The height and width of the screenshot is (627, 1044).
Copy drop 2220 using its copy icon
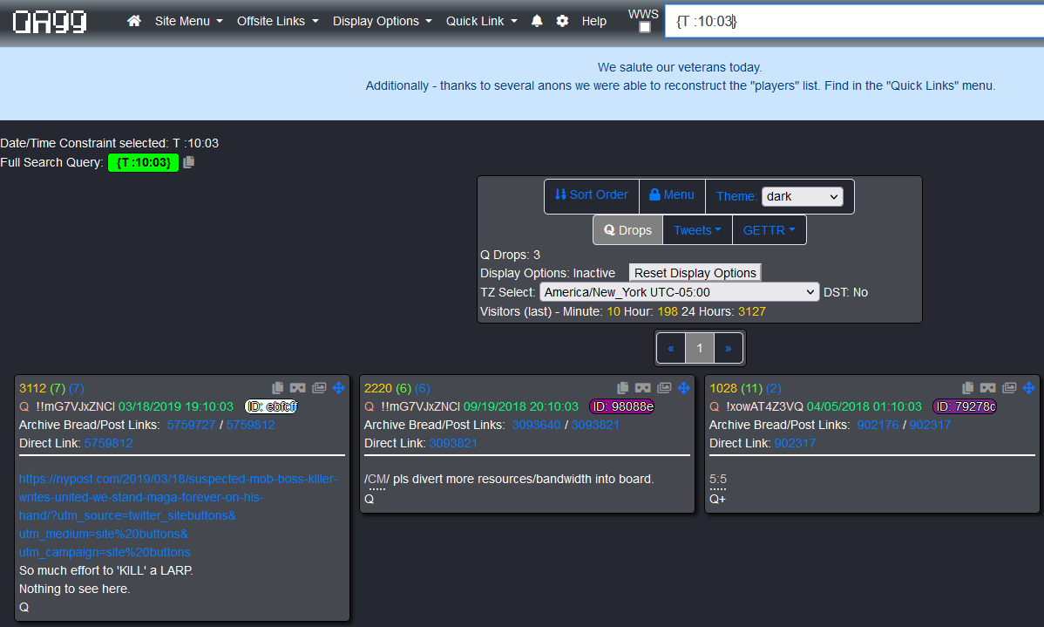tap(622, 388)
